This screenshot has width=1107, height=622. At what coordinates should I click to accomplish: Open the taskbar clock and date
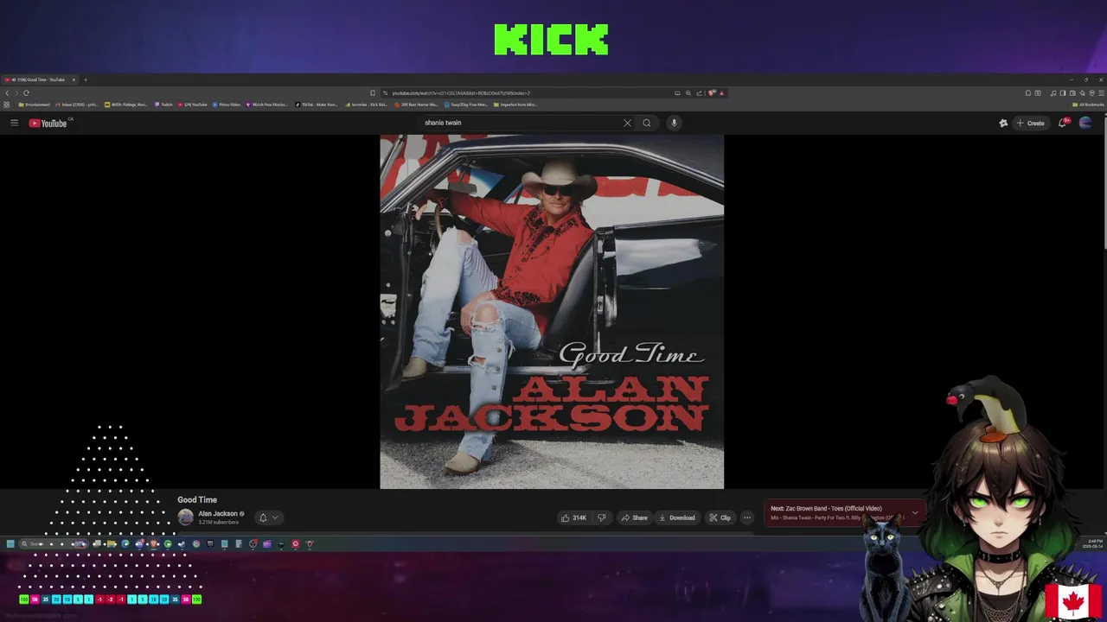1092,543
